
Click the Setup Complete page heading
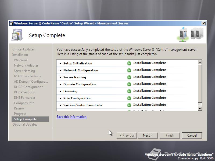47,35
